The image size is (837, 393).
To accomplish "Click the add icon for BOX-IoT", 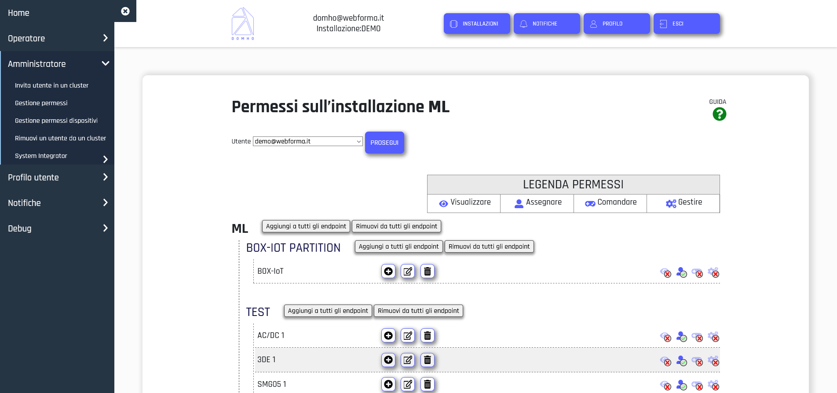I will click(x=388, y=272).
